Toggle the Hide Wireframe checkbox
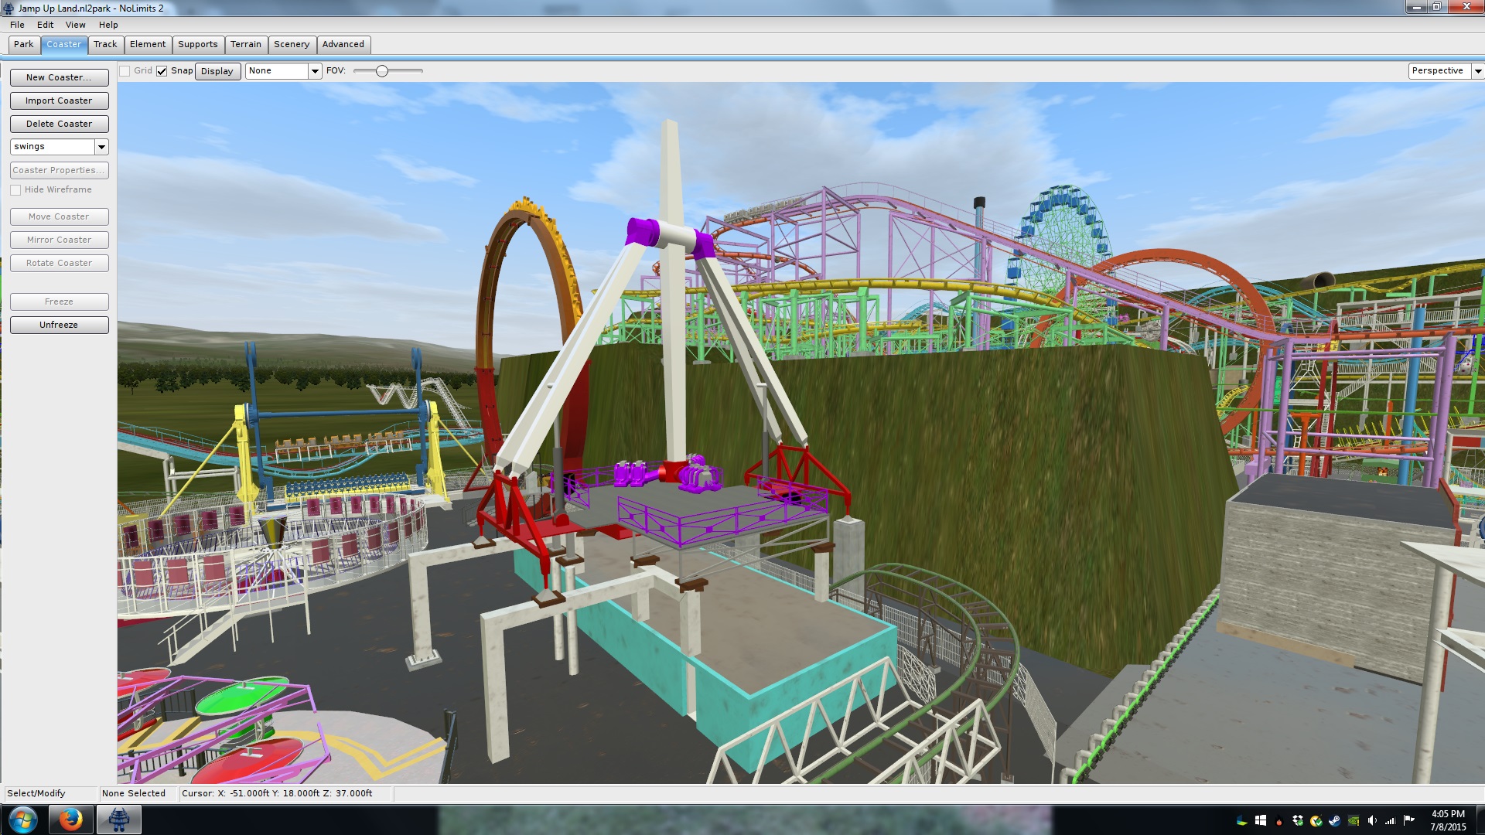The image size is (1485, 835). (15, 190)
